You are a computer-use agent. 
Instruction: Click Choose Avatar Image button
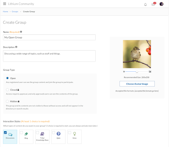click(x=137, y=84)
